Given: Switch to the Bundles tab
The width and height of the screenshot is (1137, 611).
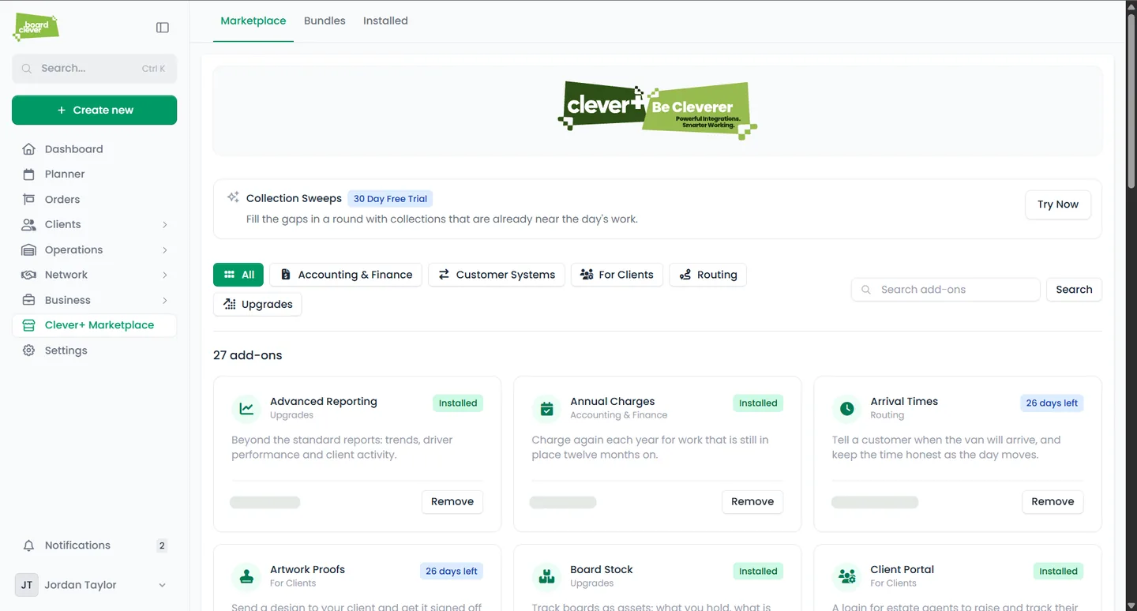Looking at the screenshot, I should point(325,21).
